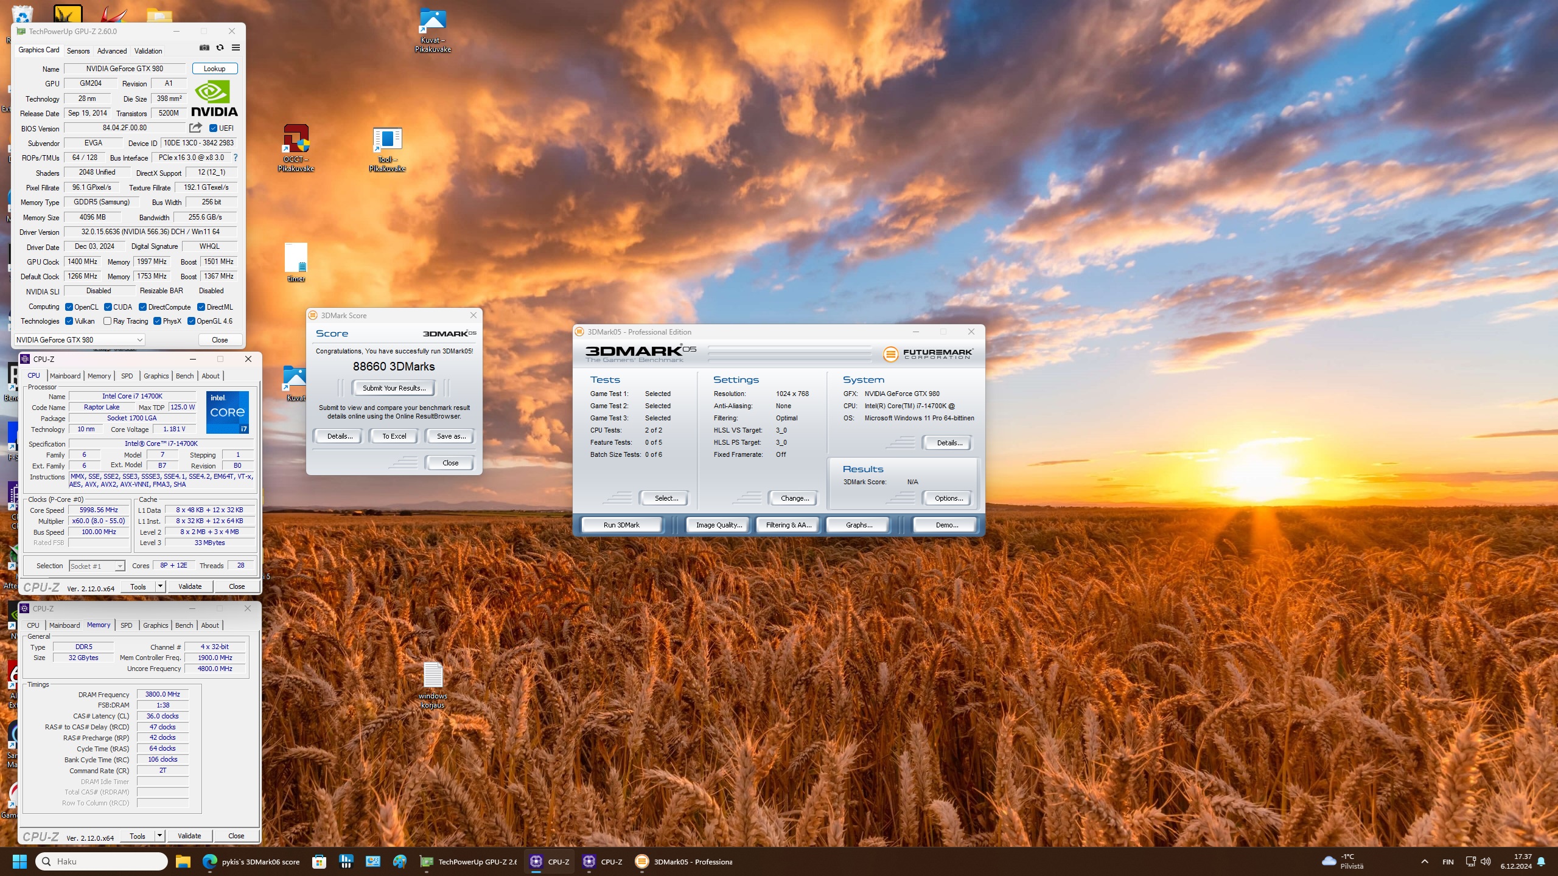
Task: Share the BIOS version via export icon
Action: coord(195,128)
